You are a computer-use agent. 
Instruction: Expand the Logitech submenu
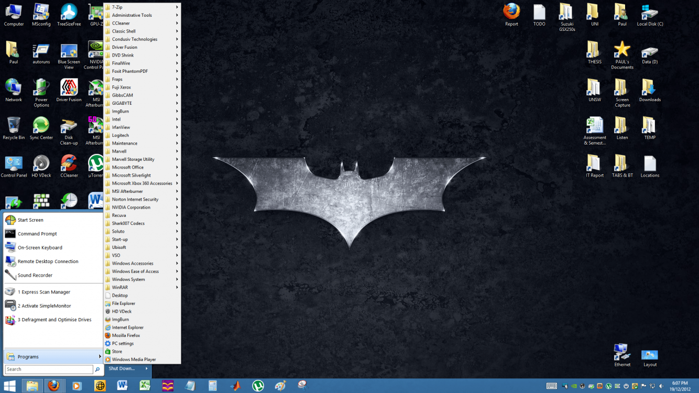tap(143, 135)
